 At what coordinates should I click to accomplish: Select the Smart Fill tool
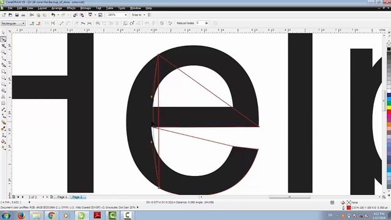(x=3, y=65)
